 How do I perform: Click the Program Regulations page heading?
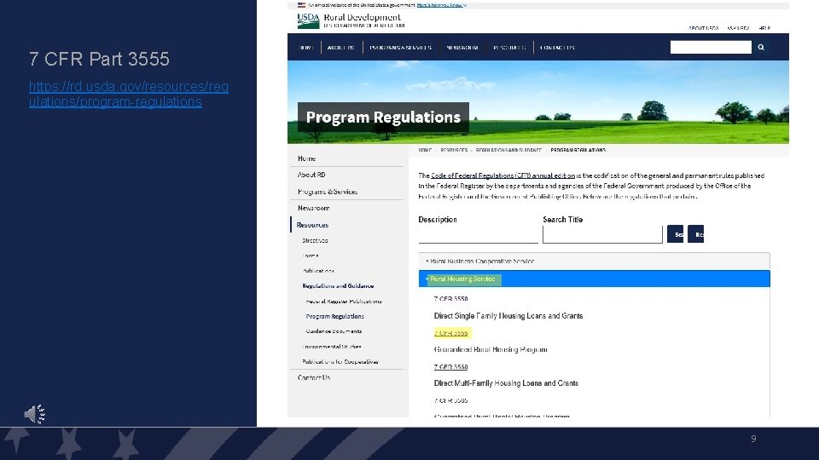(383, 118)
